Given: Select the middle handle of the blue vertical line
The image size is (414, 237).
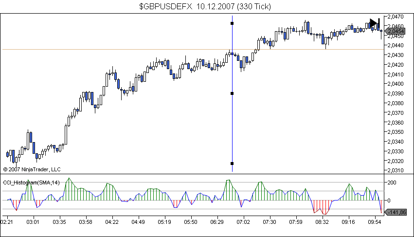Looking at the screenshot, I should pyautogui.click(x=232, y=93).
